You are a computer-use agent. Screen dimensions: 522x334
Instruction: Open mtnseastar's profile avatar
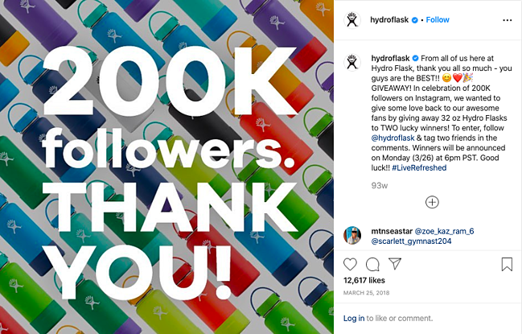coord(352,234)
